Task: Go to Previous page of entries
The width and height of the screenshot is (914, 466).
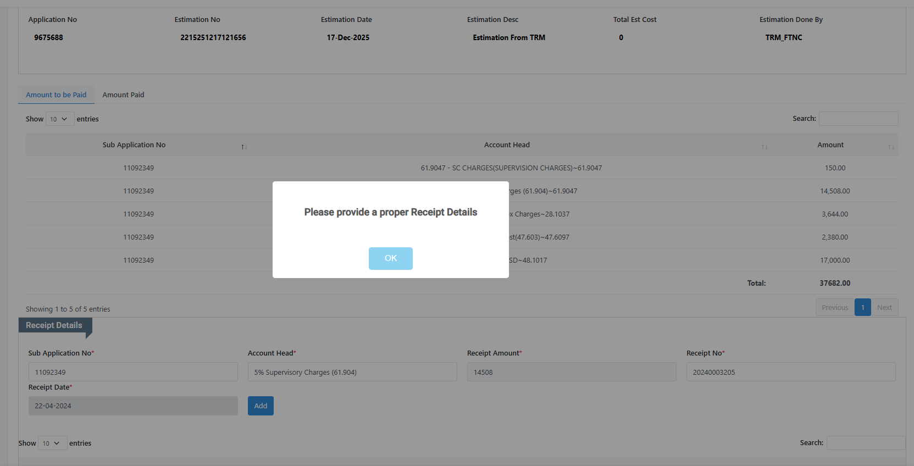Action: [x=834, y=308]
